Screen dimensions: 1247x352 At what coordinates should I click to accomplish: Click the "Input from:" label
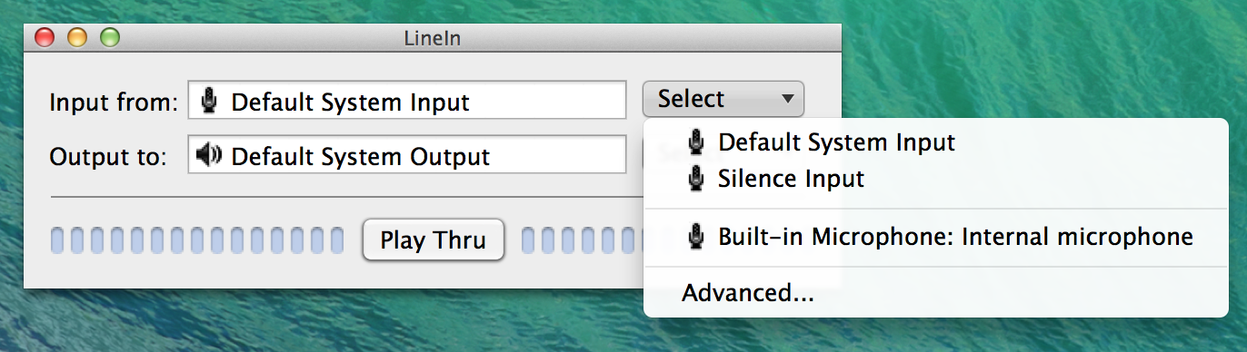click(114, 102)
